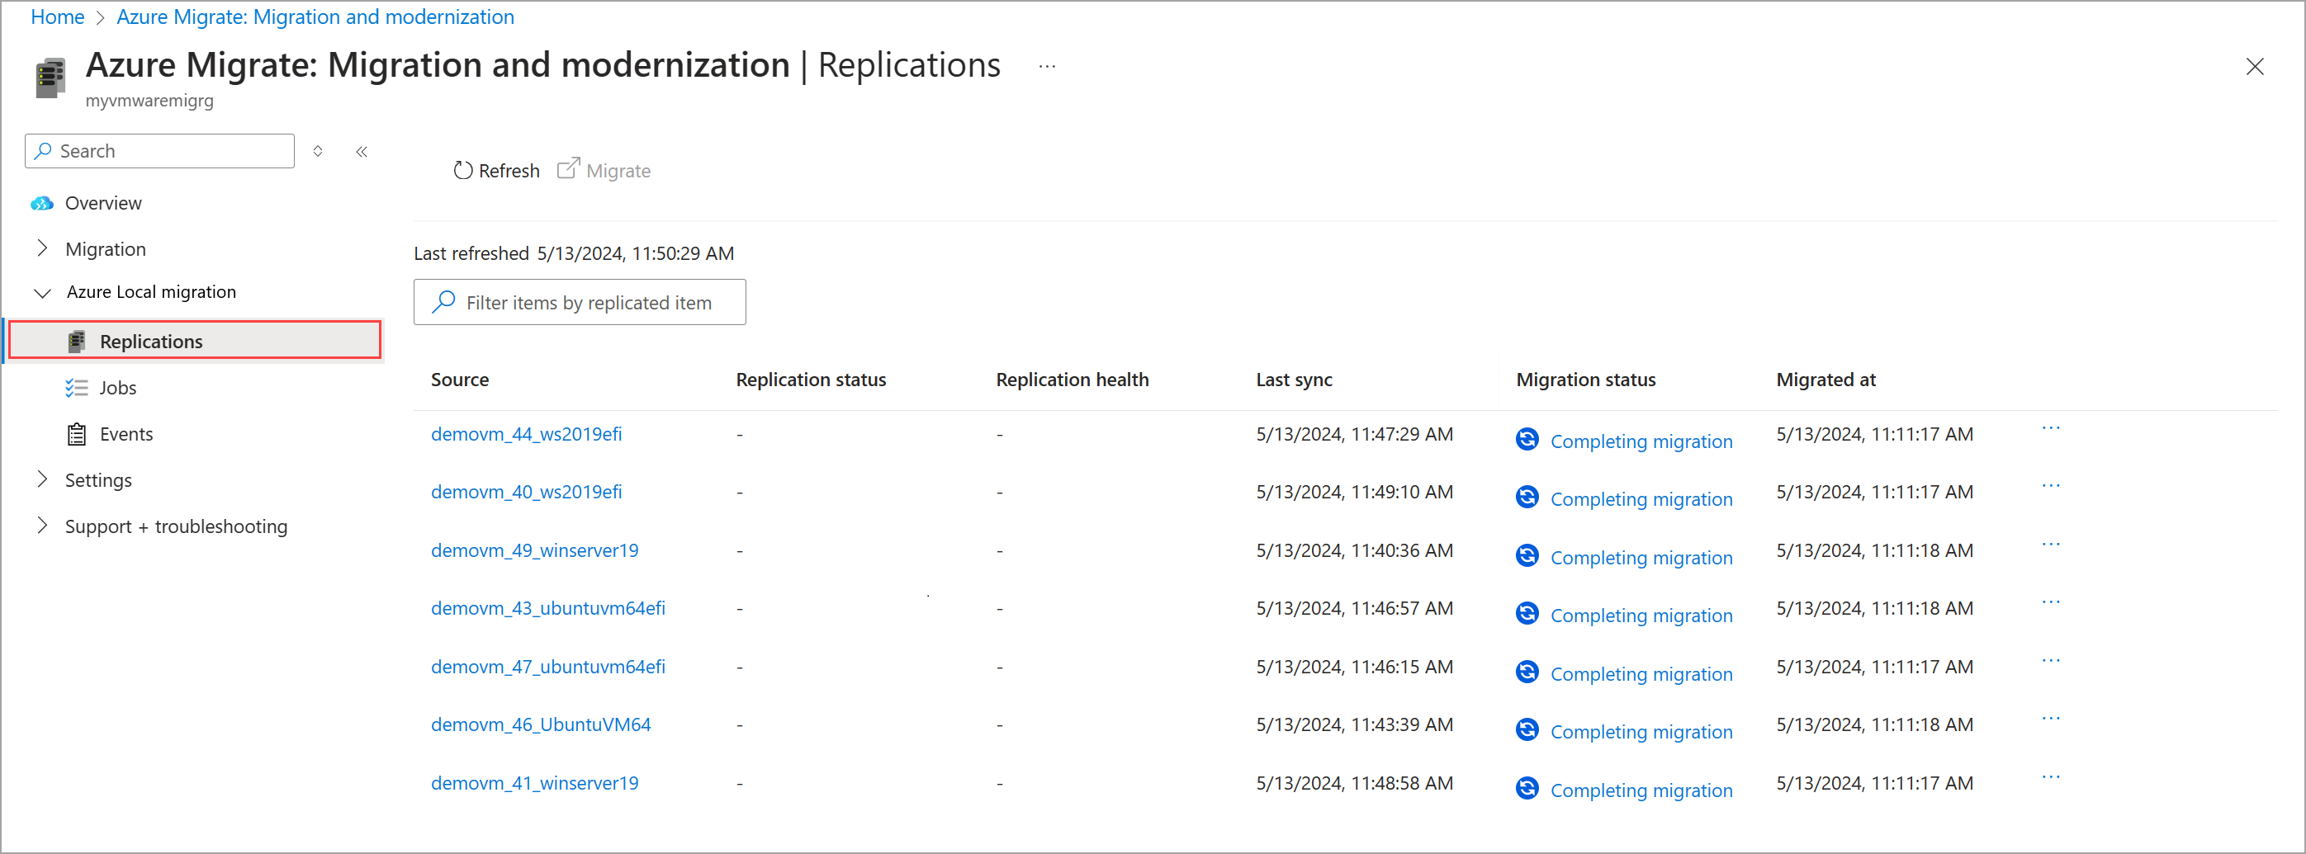2306x854 pixels.
Task: Click the Azure Migrate server icon near the title
Action: point(50,78)
